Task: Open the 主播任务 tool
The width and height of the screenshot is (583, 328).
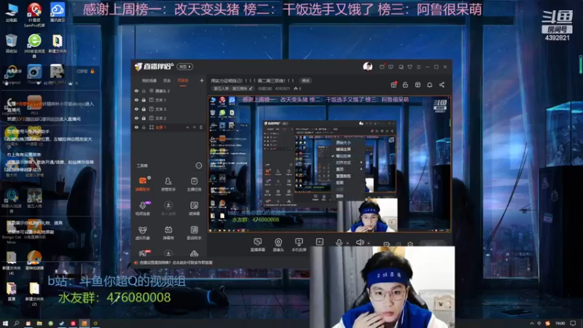Action: [194, 184]
